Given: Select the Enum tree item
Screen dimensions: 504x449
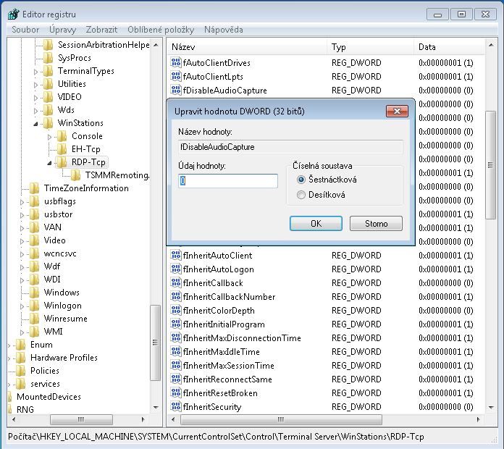Looking at the screenshot, I should point(41,345).
